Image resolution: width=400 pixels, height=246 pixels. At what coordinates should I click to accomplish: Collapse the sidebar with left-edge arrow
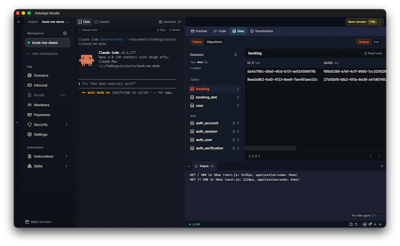17,123
